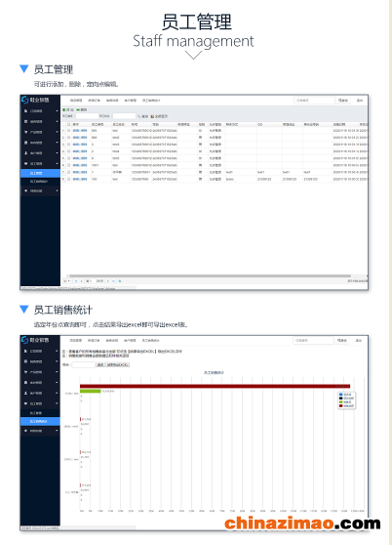Click the user silhouette sidebar icon in staff list screen
392x545 pixels.
tap(26, 153)
